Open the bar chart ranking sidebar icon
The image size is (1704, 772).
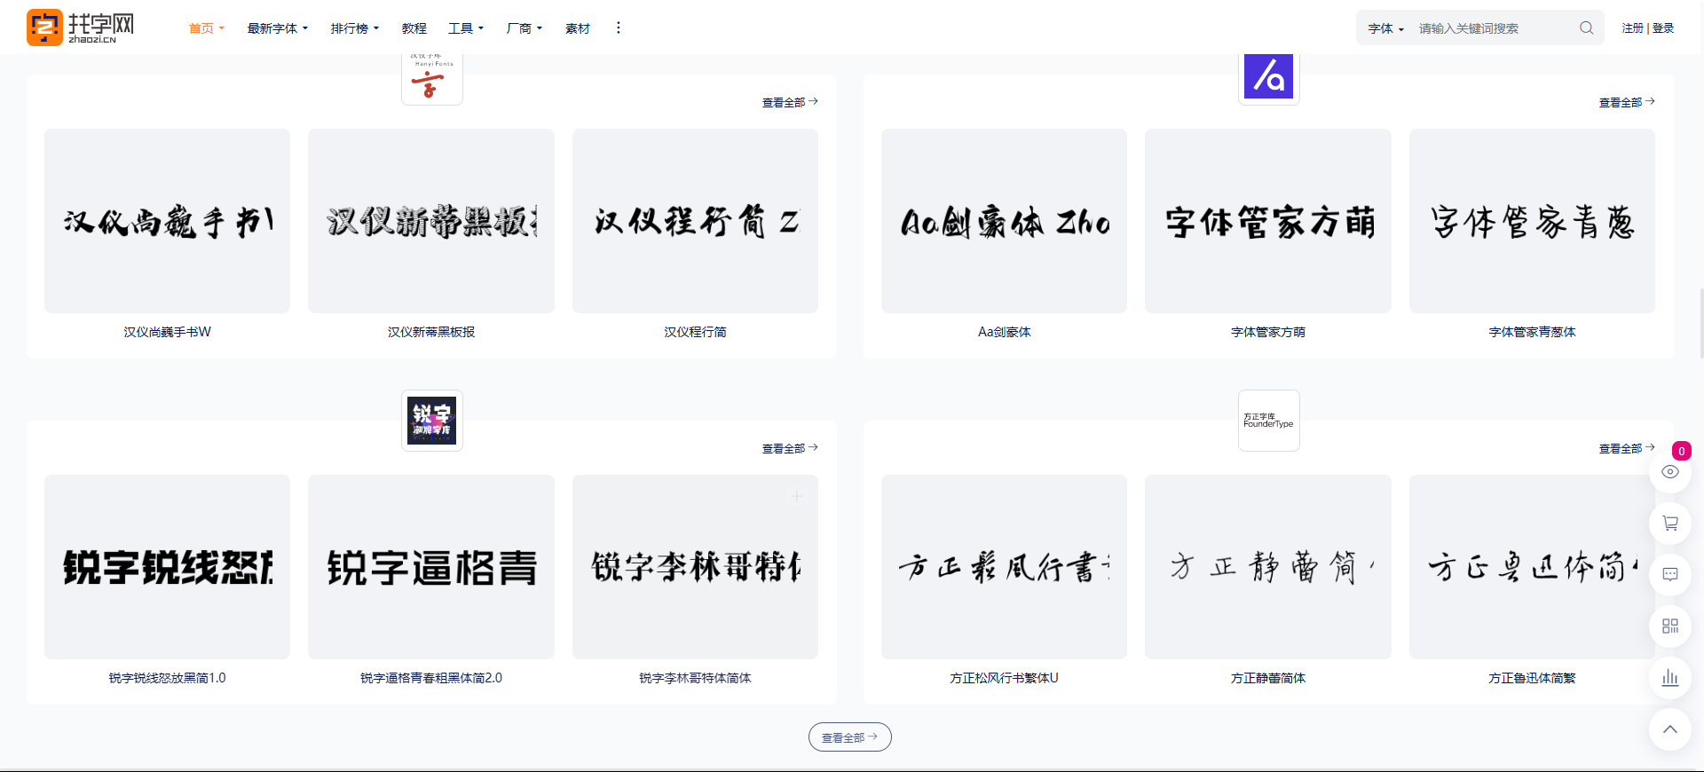[1670, 678]
